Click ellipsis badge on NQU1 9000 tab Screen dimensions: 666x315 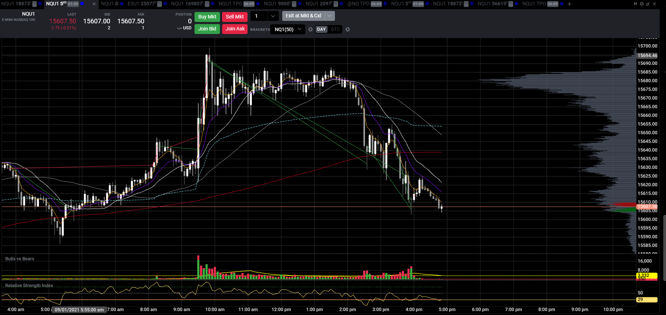click(294, 4)
